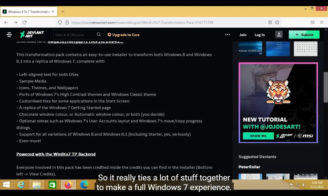This screenshot has height=196, width=328.
Task: Open Action Center flag icon
Action: [291, 185]
